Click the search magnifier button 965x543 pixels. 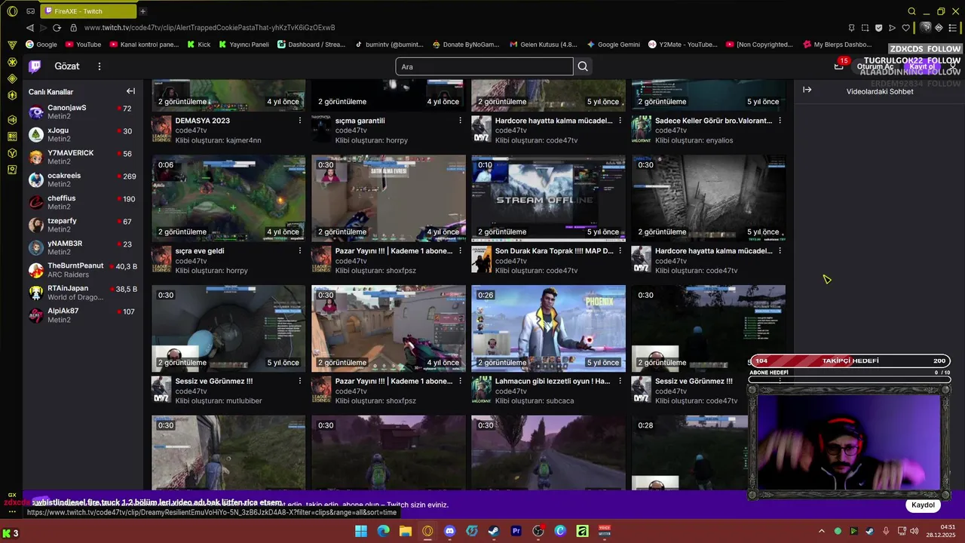(x=583, y=66)
